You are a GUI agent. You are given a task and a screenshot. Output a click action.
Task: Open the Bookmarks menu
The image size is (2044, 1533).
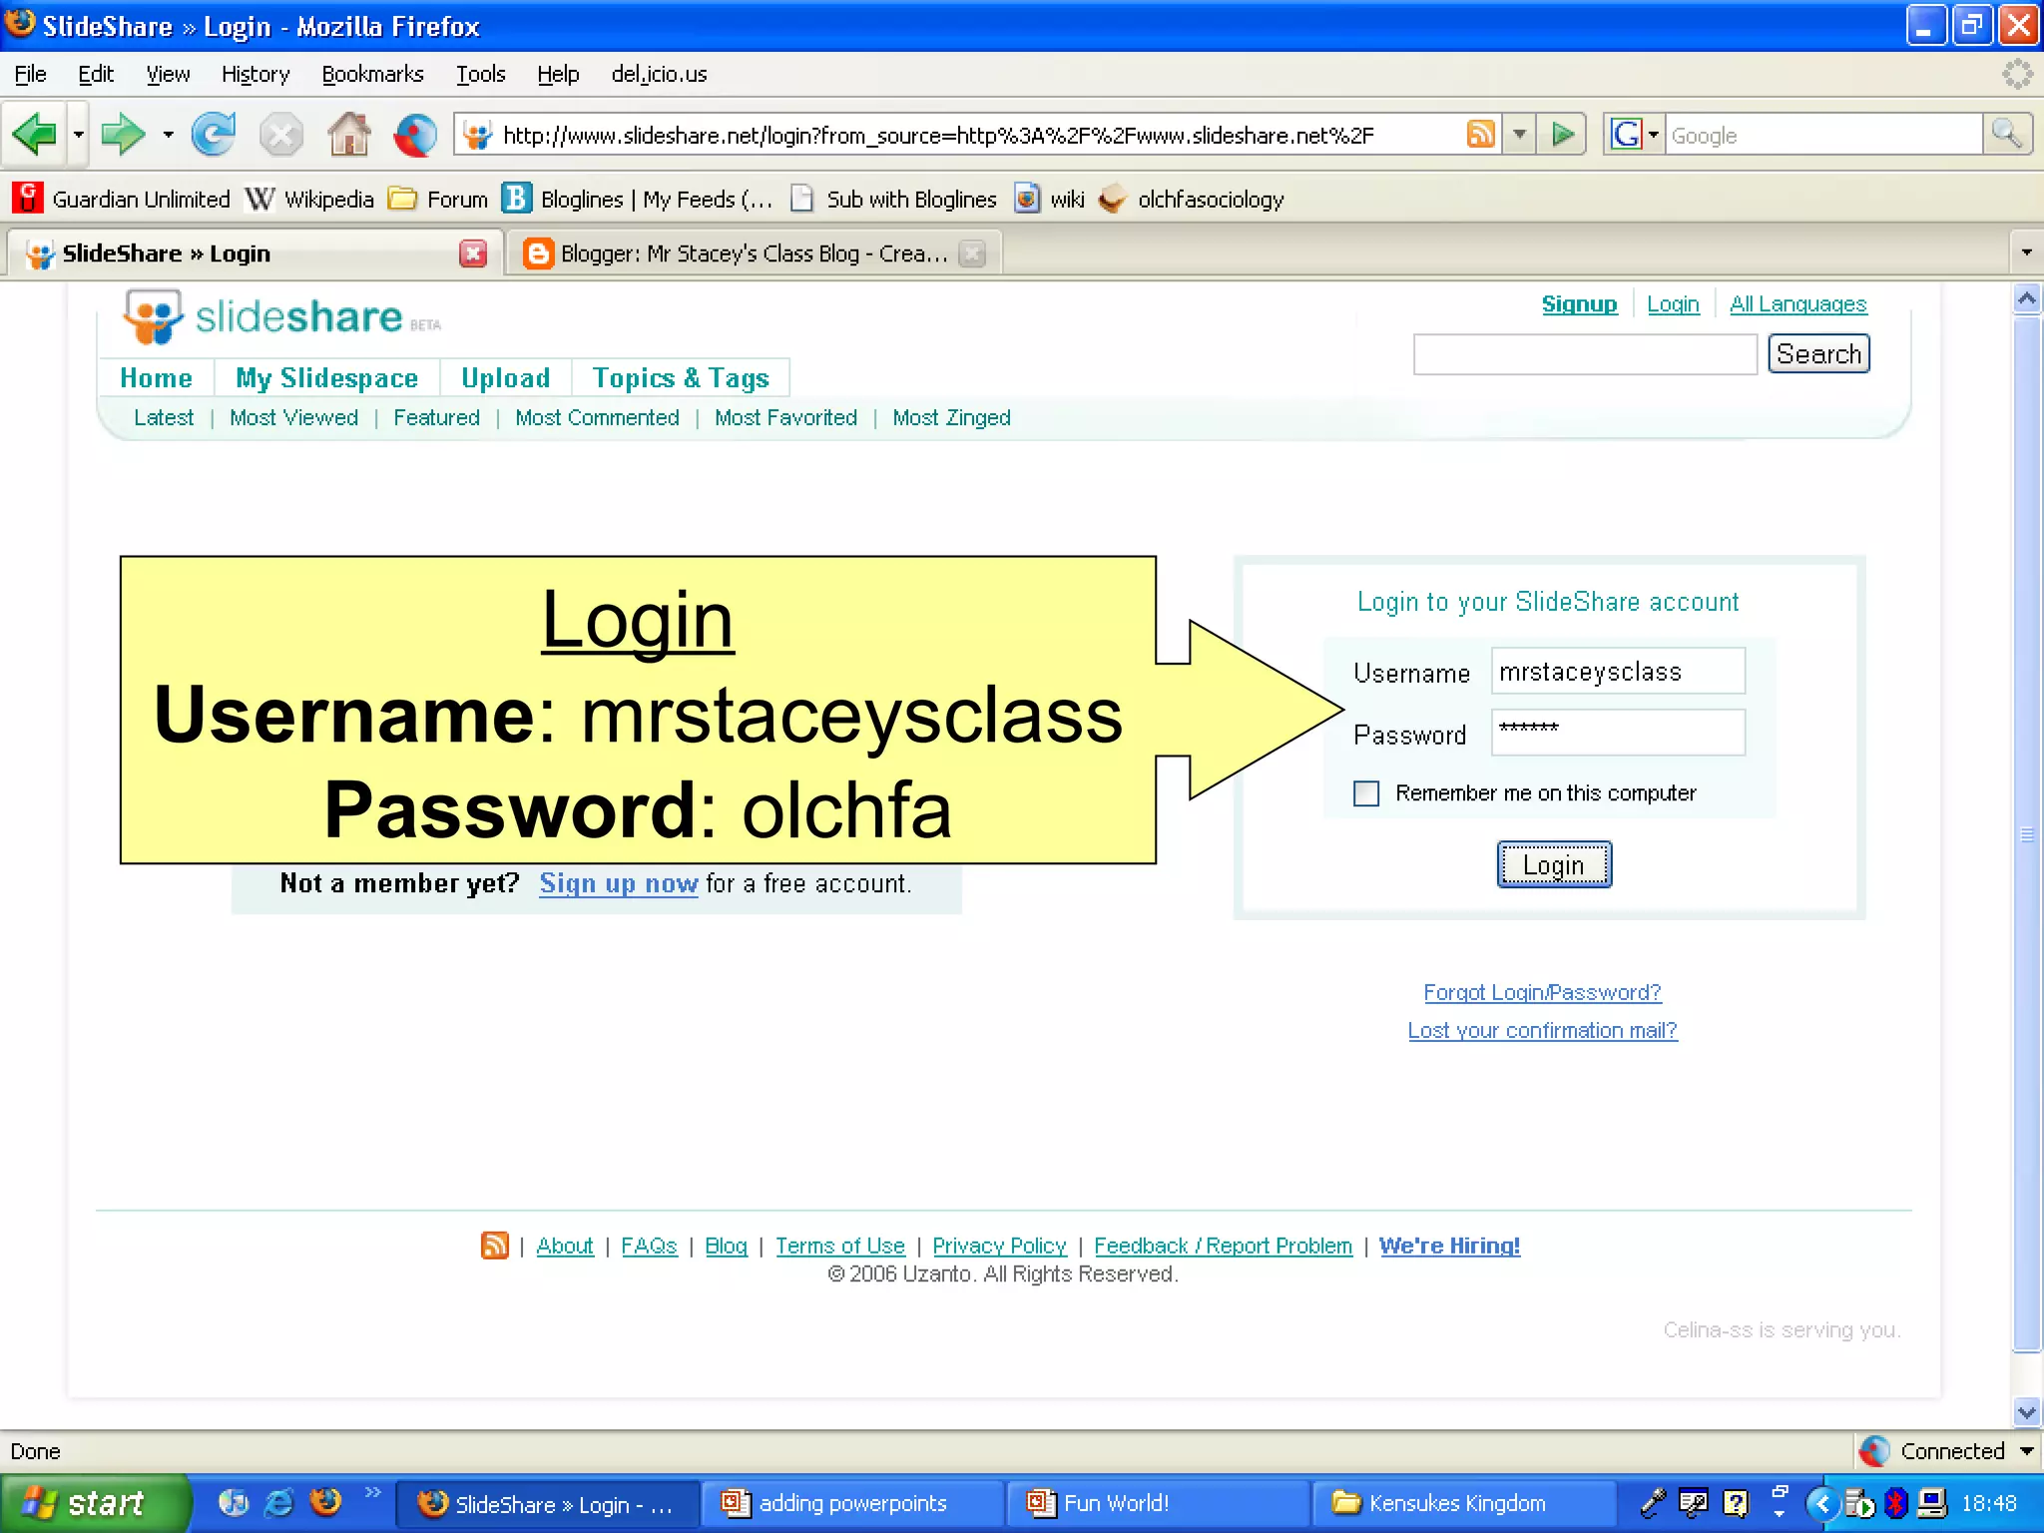372,74
